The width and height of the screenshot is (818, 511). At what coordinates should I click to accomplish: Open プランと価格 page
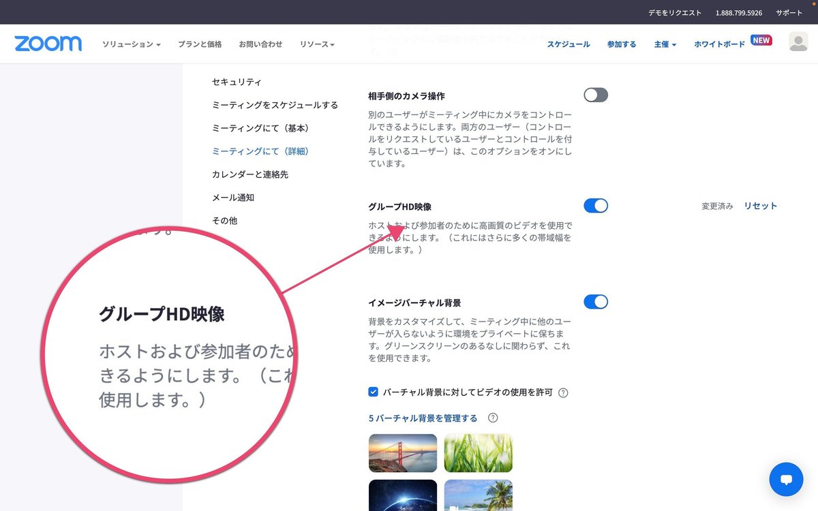[200, 44]
